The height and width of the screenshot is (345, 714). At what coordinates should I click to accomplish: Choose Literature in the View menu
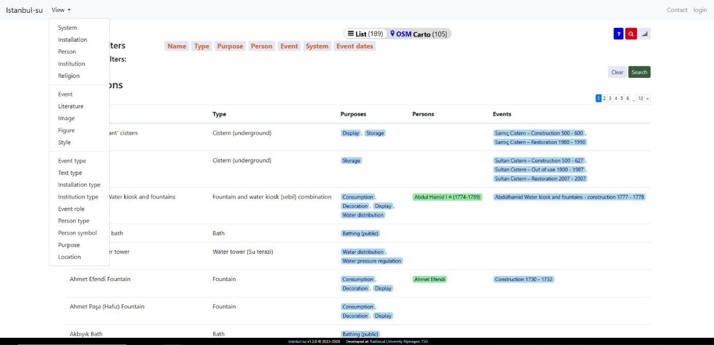(71, 106)
